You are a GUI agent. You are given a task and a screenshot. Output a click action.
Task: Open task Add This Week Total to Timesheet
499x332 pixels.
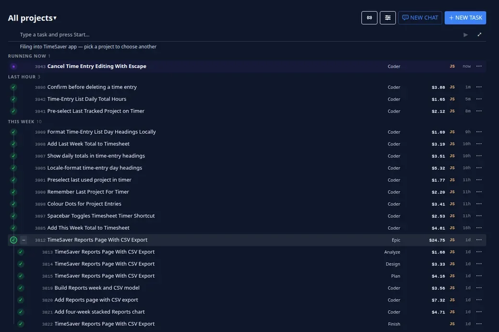tap(88, 228)
